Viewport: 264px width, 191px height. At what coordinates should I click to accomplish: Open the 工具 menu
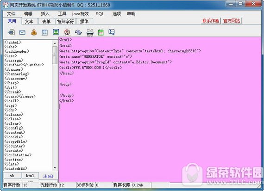(62, 14)
